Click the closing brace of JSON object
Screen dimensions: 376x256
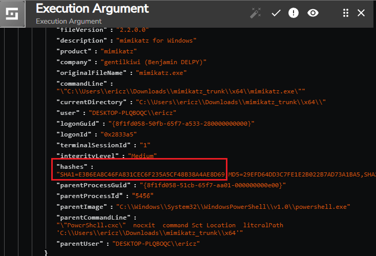(x=46, y=252)
